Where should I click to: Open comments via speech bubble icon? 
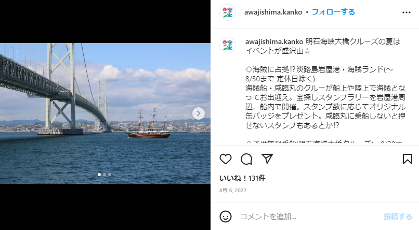pos(246,159)
